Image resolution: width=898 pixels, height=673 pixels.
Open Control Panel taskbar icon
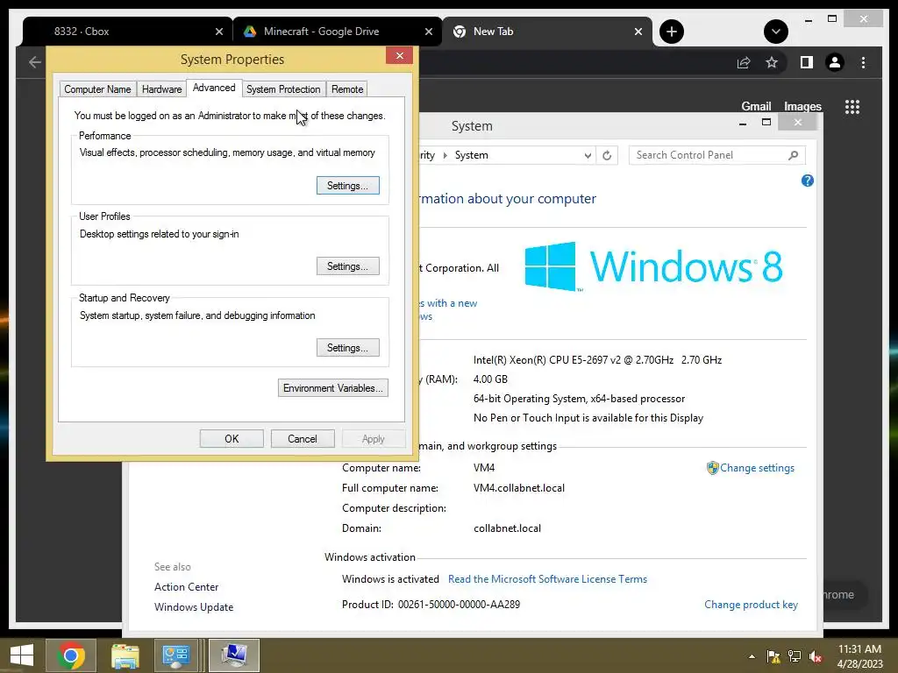pyautogui.click(x=175, y=655)
